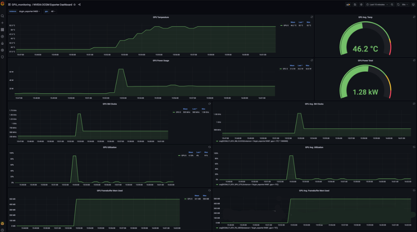Sort GPU Temperature legend by Mean
The height and width of the screenshot is (232, 417).
coord(293,23)
